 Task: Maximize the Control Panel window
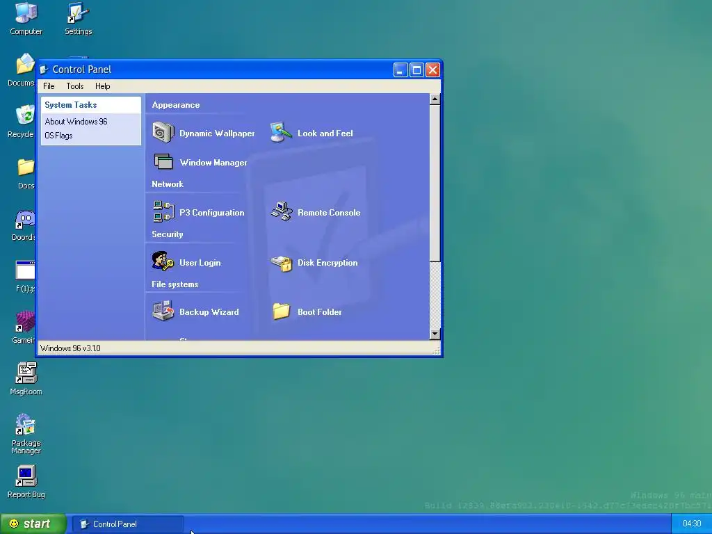(416, 70)
